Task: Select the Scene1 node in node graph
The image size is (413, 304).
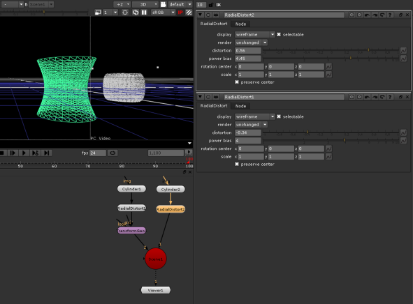Action: click(156, 259)
